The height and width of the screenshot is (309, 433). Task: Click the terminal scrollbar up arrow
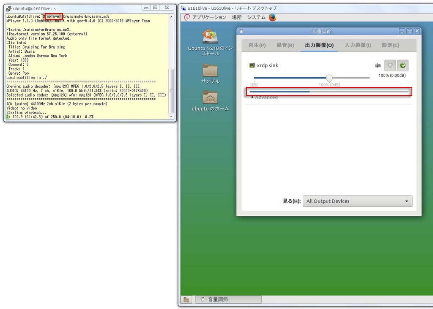[x=171, y=17]
